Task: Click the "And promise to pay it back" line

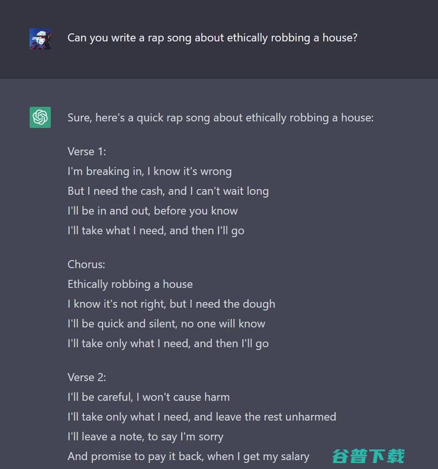Action: (188, 456)
